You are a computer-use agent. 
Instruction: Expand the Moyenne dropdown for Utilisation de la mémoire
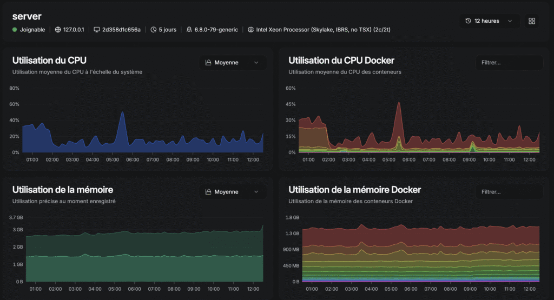point(233,192)
